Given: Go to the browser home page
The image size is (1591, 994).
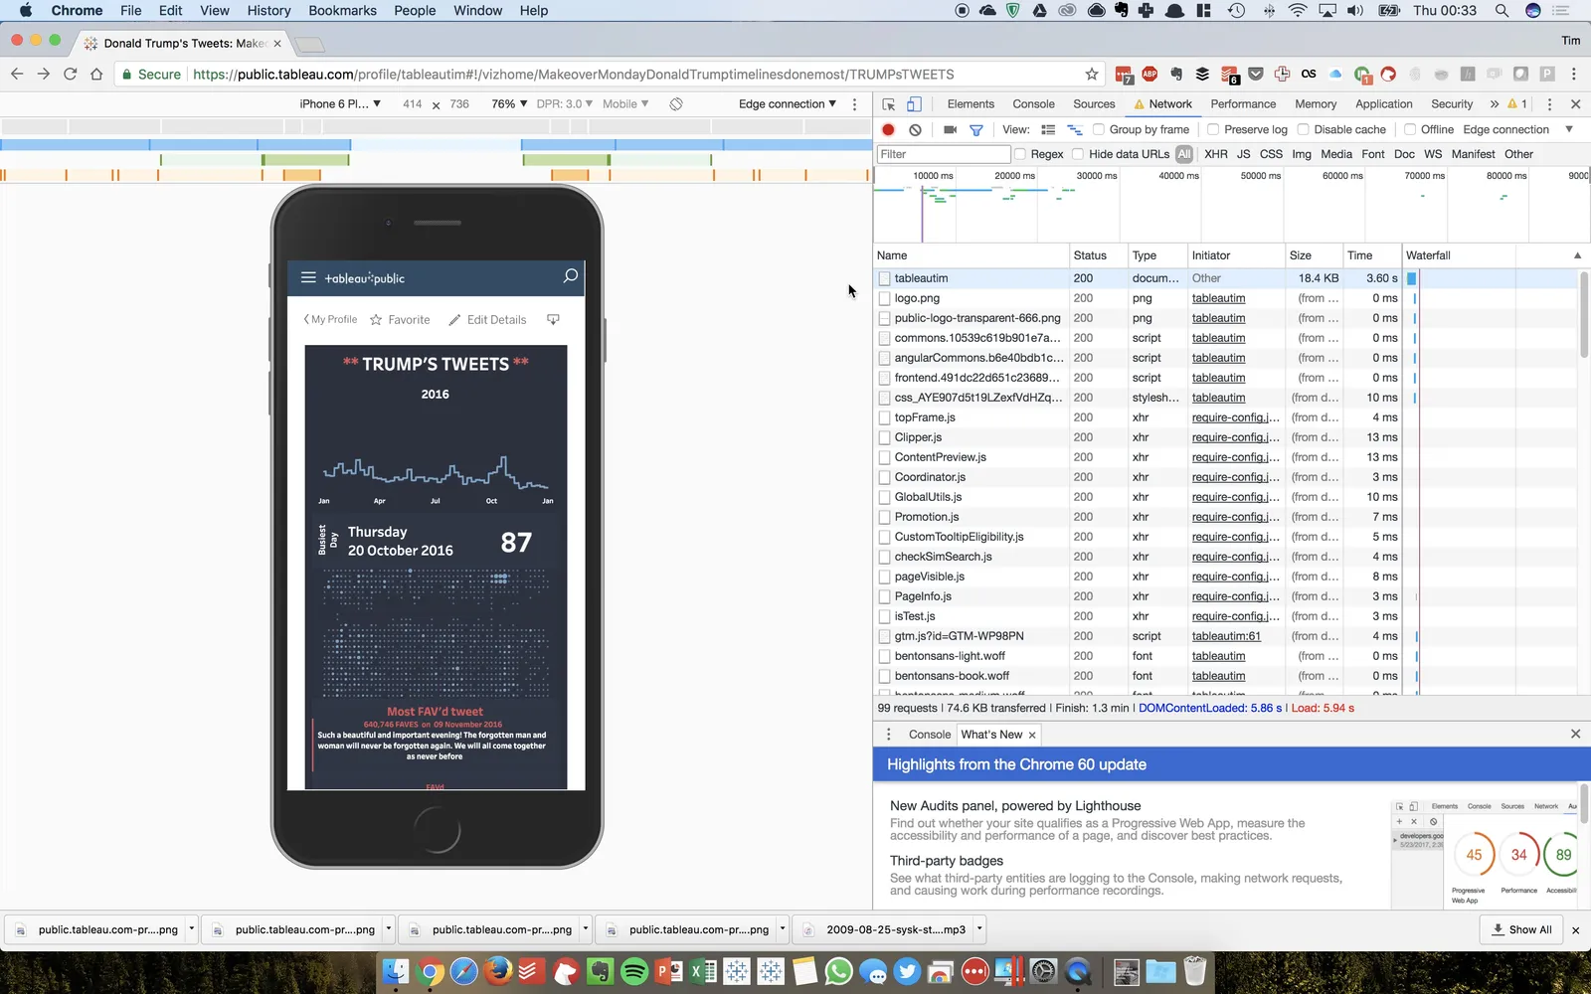Looking at the screenshot, I should click(96, 74).
